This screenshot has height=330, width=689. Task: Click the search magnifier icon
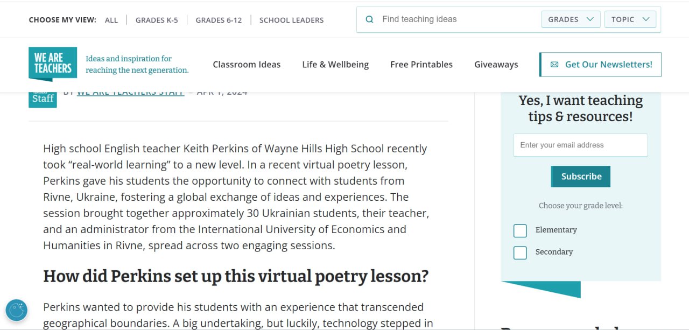coord(369,19)
